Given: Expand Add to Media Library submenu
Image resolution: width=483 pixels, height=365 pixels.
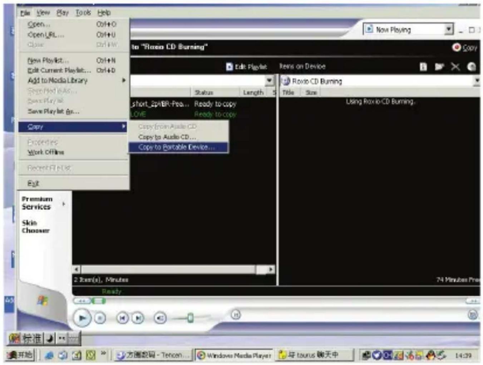Looking at the screenshot, I should (73, 81).
